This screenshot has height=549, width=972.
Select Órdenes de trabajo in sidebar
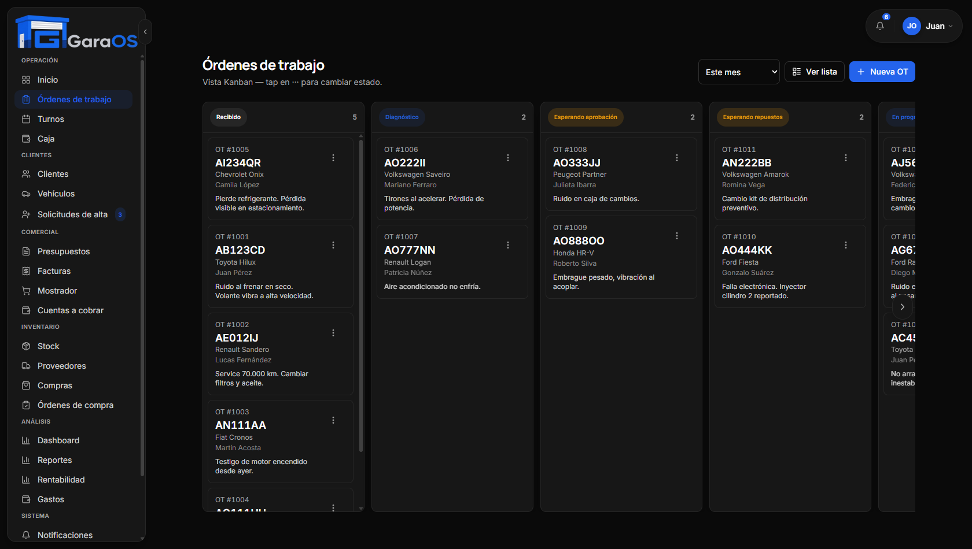tap(73, 99)
